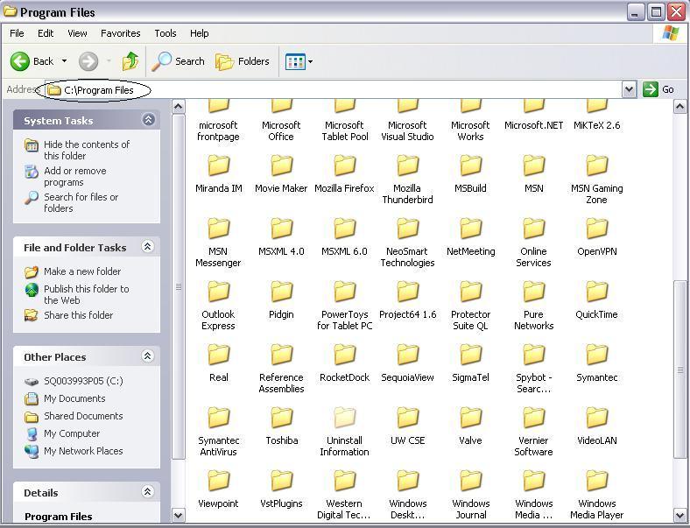Click 'Add or remove programs' link
Image resolution: width=690 pixels, height=528 pixels.
point(75,177)
